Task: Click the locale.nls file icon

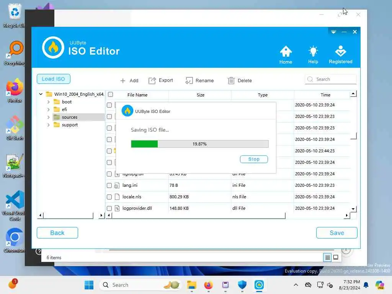Action: [x=117, y=197]
